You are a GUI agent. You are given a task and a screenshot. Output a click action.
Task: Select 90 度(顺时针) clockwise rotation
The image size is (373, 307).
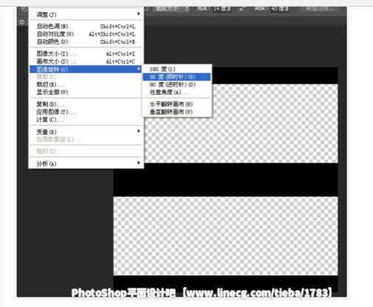[177, 77]
